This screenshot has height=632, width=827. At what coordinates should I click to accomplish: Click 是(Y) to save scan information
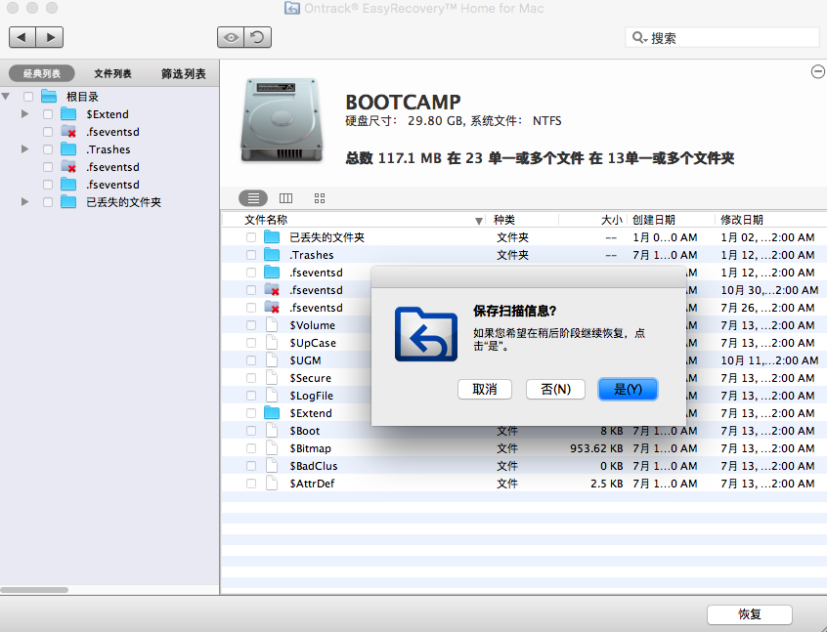(x=628, y=389)
